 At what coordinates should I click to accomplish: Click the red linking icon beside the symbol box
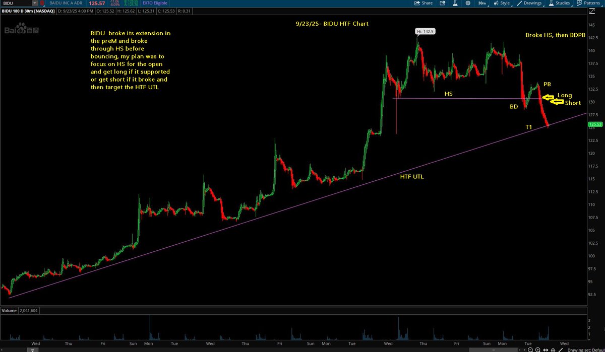click(42, 3)
